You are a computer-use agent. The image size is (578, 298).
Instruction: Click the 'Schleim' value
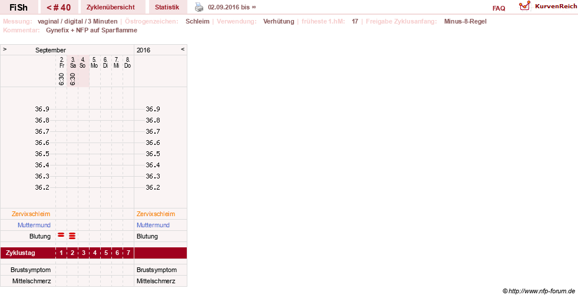197,21
